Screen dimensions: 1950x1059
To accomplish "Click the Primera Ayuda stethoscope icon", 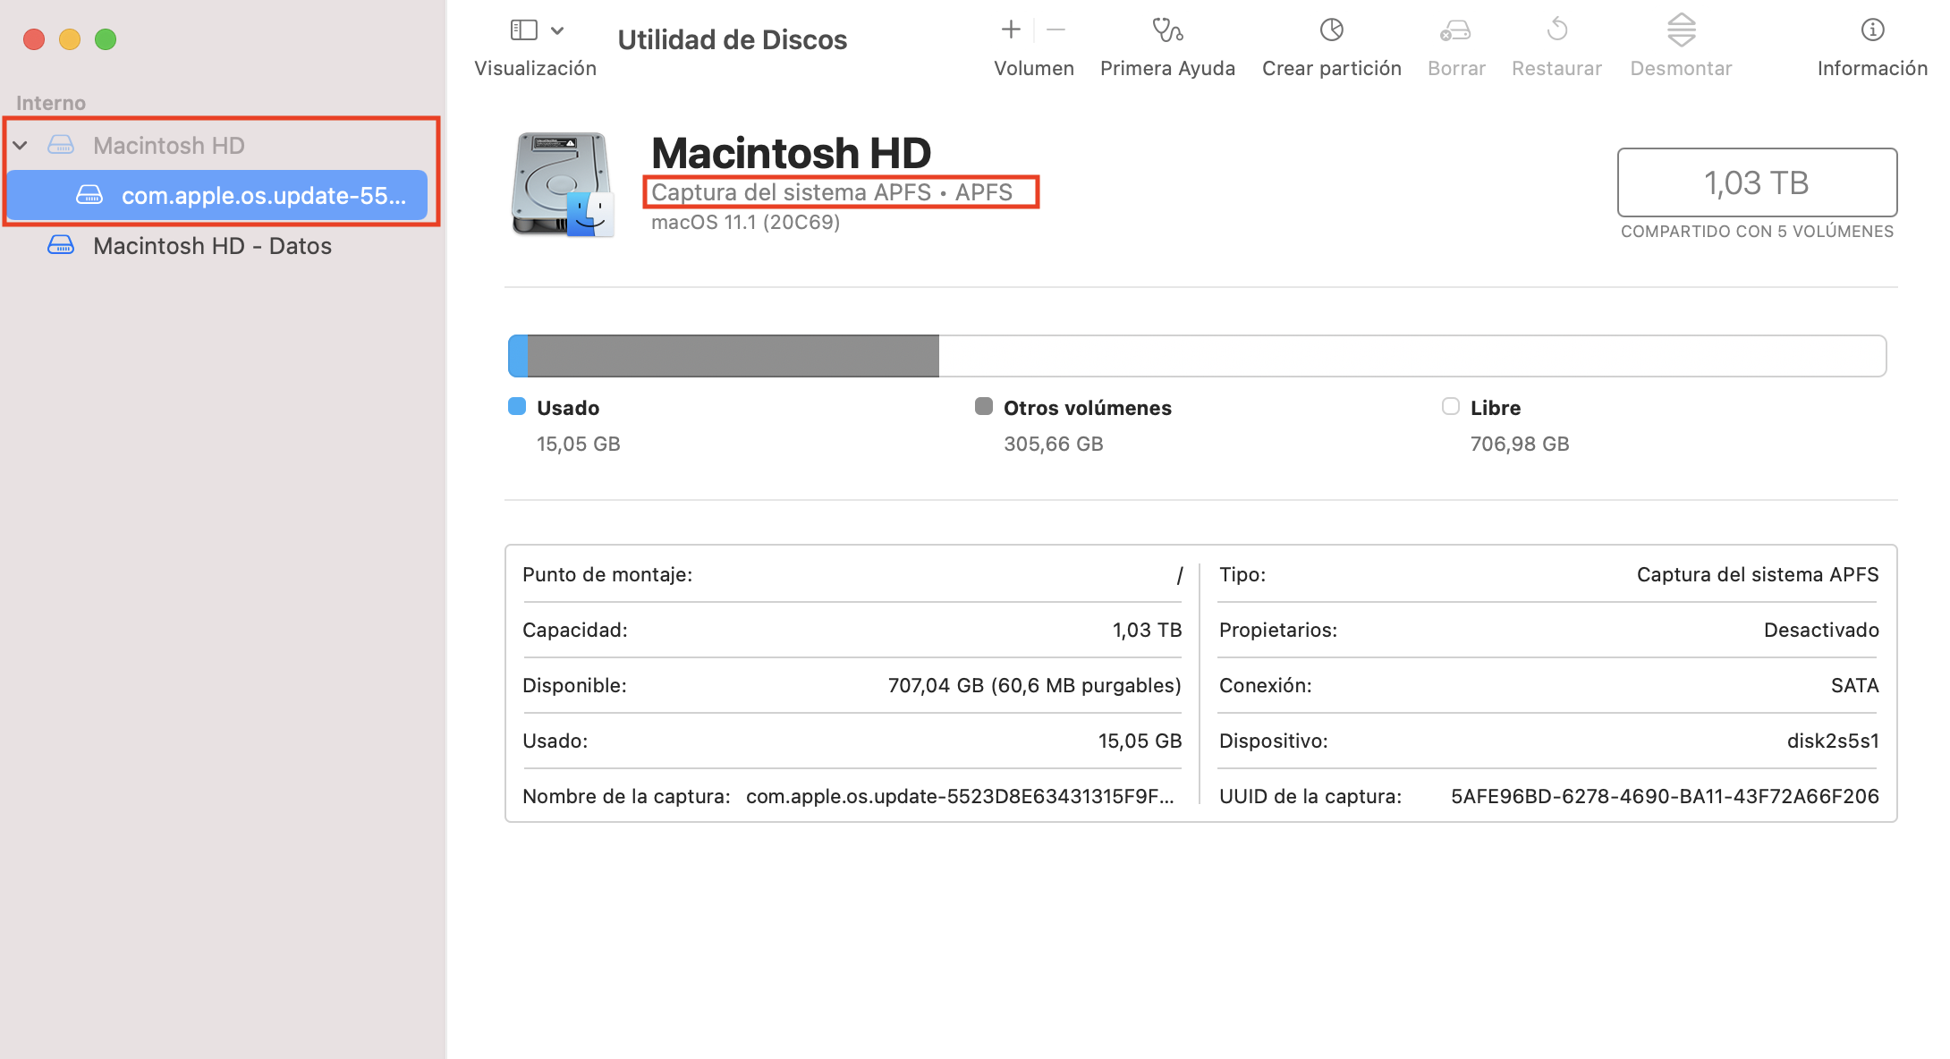I will (x=1167, y=30).
